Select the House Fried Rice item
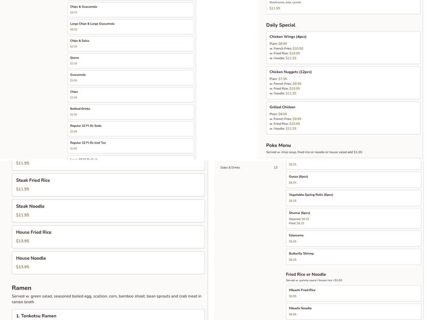Screen dimensions: 427x320 click(x=108, y=237)
